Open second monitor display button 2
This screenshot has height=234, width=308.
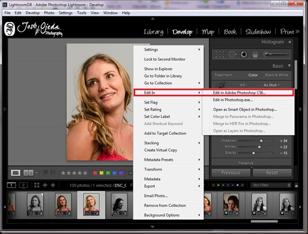click(23, 185)
